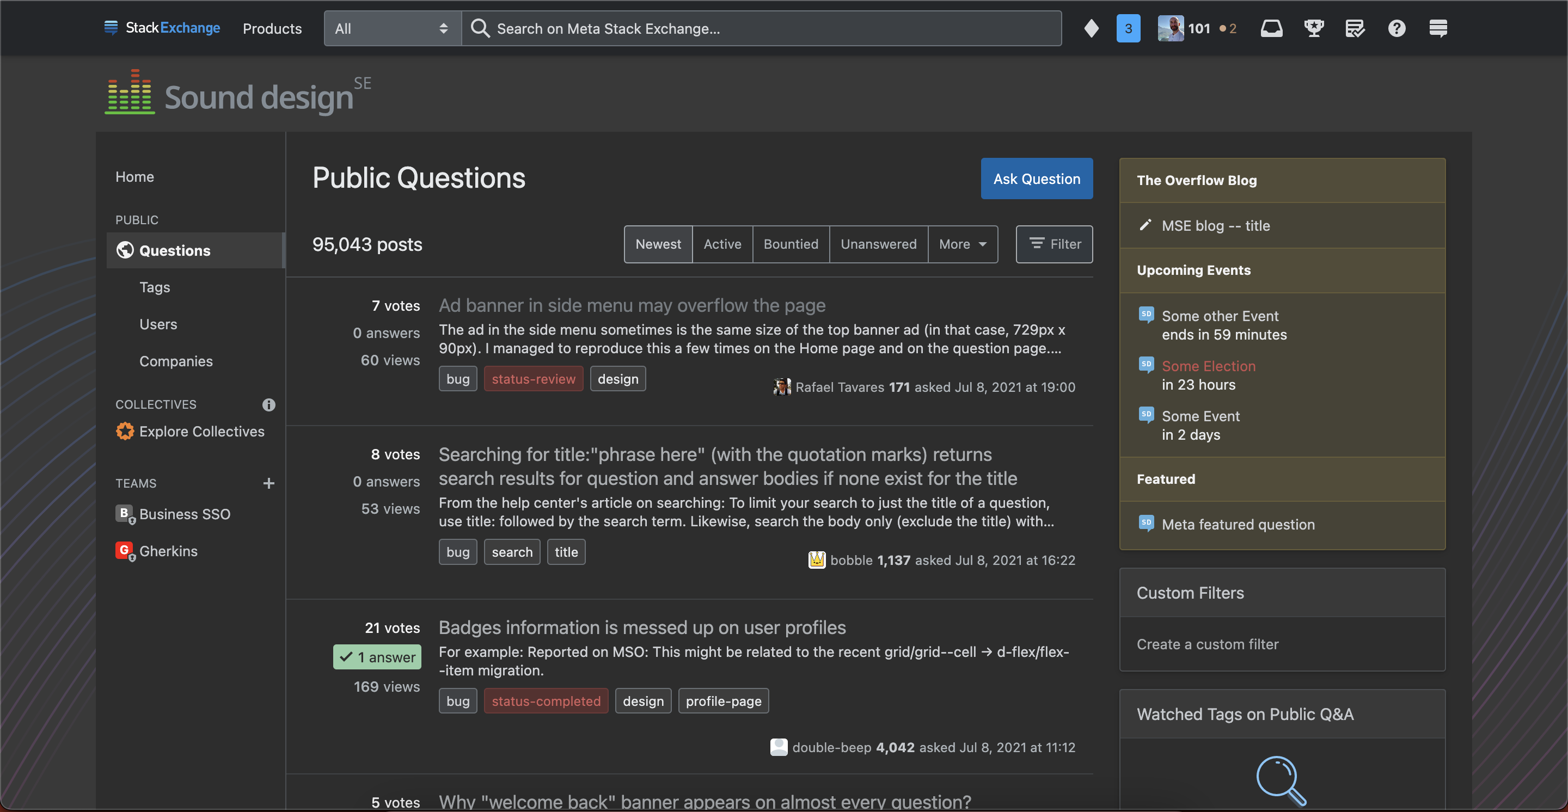Image resolution: width=1568 pixels, height=812 pixels.
Task: Open the moderator diamond icon
Action: click(x=1091, y=28)
